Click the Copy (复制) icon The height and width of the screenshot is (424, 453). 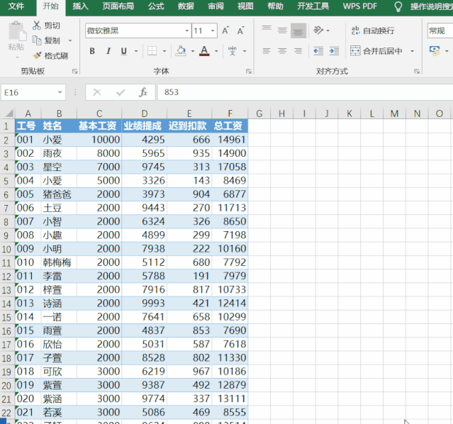click(37, 40)
